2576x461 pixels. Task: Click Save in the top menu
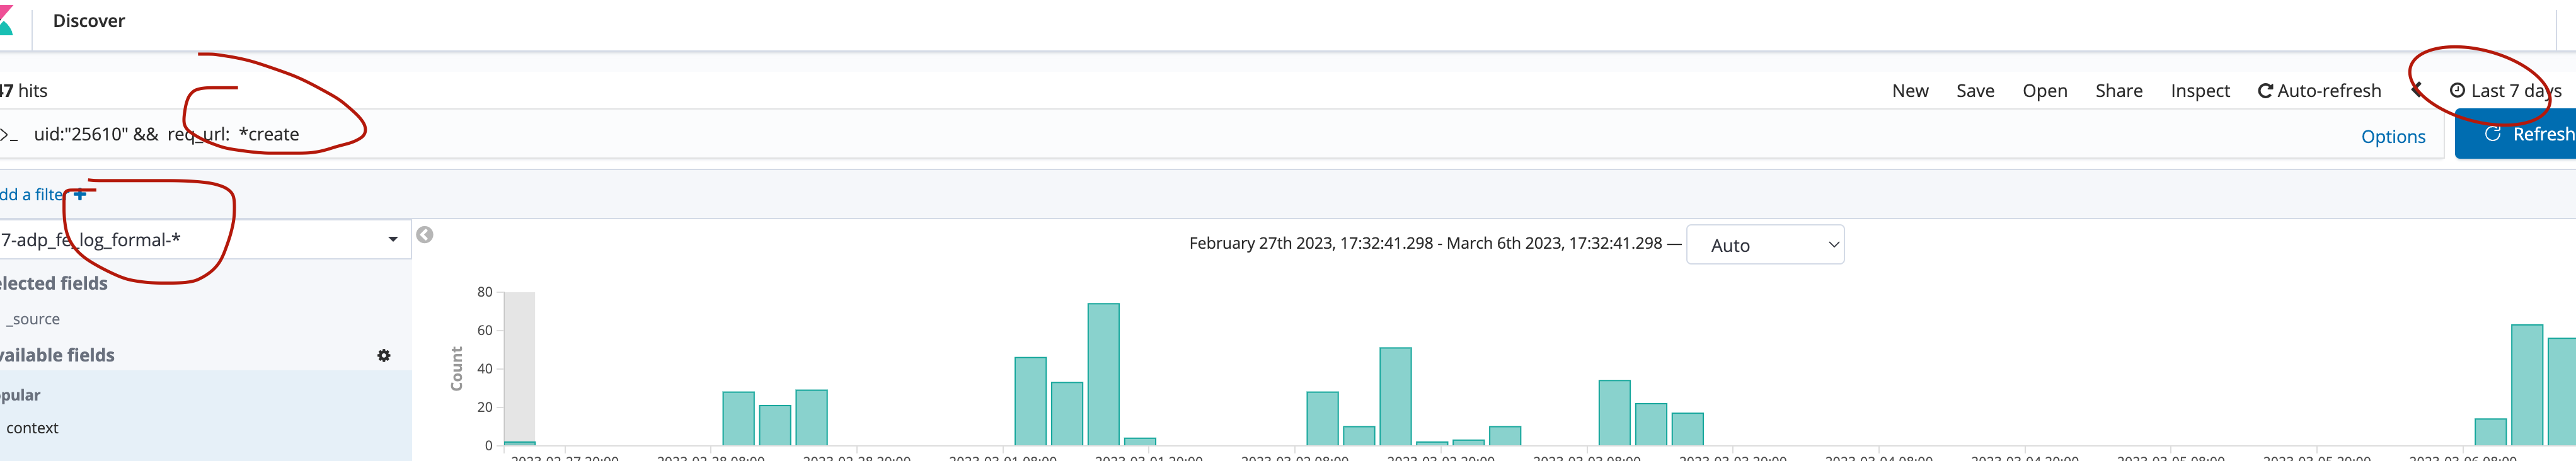coord(1974,91)
